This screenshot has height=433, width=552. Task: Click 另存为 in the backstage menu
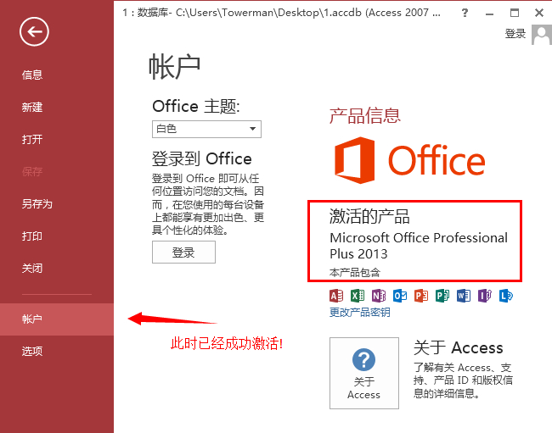click(x=57, y=203)
